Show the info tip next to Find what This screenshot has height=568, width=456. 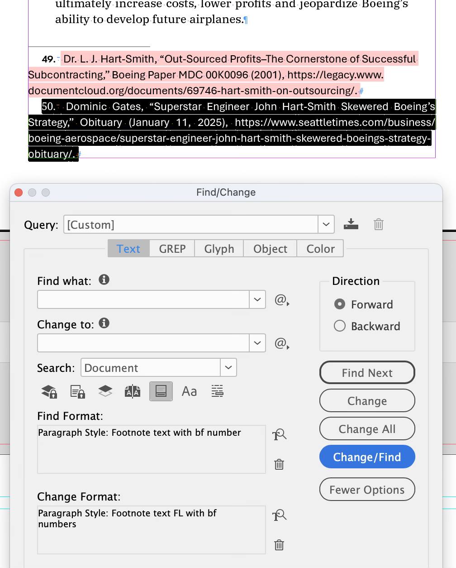pos(104,279)
